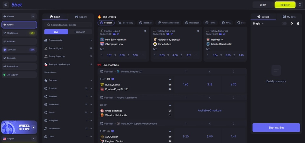Open Live Support chat
This screenshot has width=305, height=143.
[x=19, y=75]
